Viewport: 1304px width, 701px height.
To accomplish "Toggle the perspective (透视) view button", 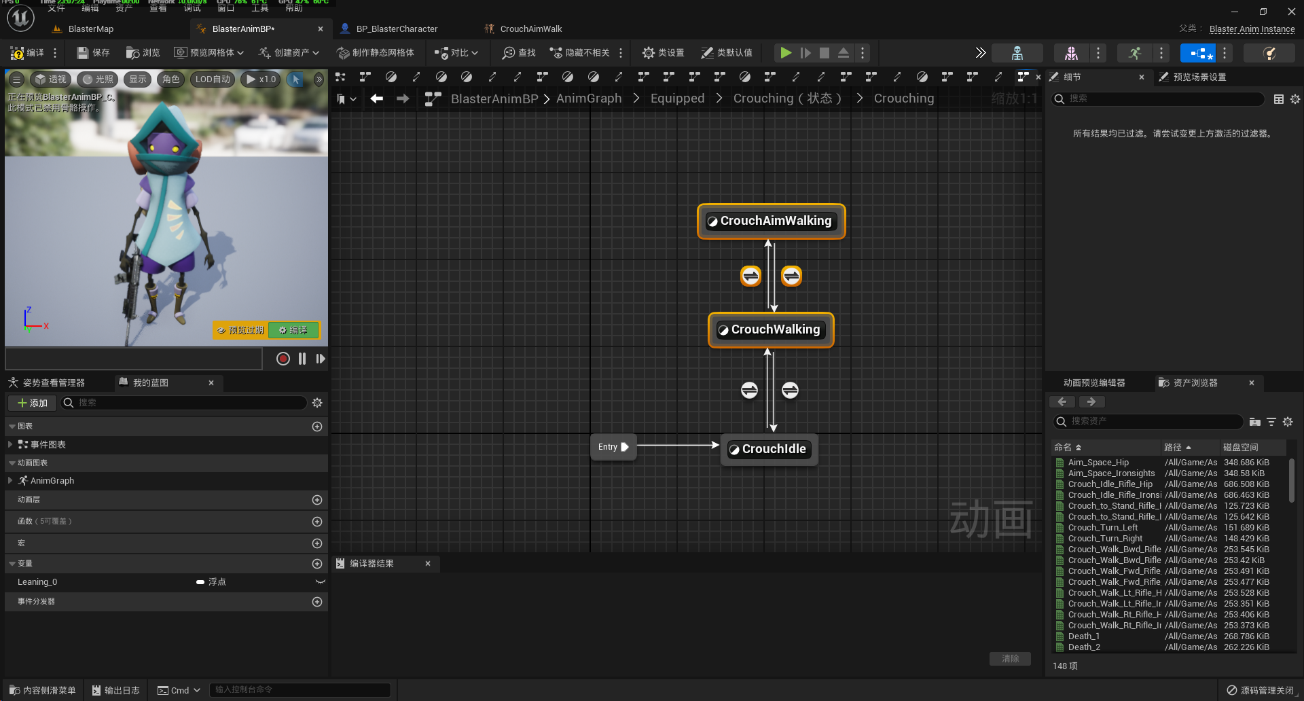I will pyautogui.click(x=52, y=79).
